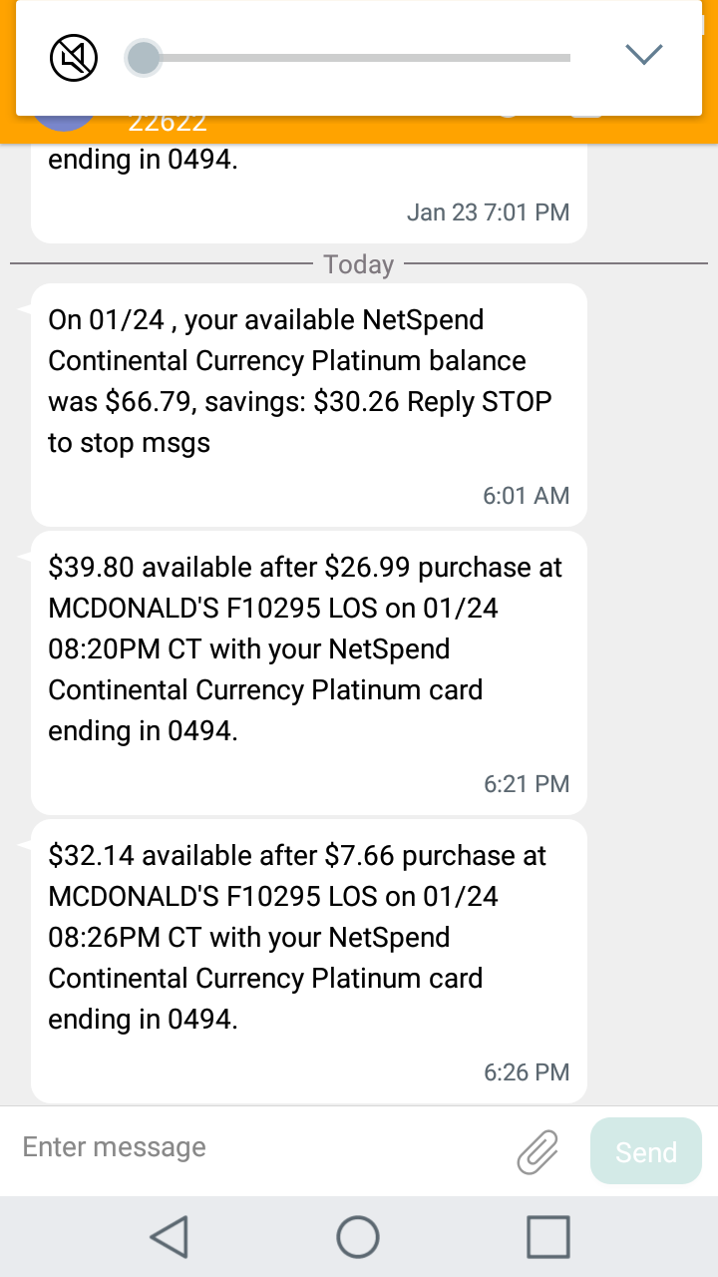Open recent apps with square icon
Image resolution: width=718 pixels, height=1277 pixels.
pyautogui.click(x=547, y=1237)
